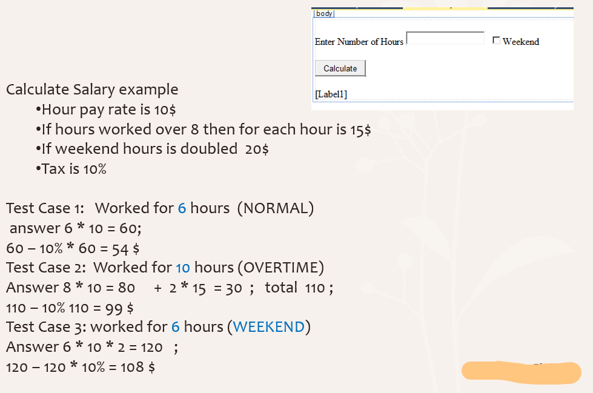Click the Enter Number of Hours label
Viewport: 593px width, 393px height.
(x=359, y=42)
